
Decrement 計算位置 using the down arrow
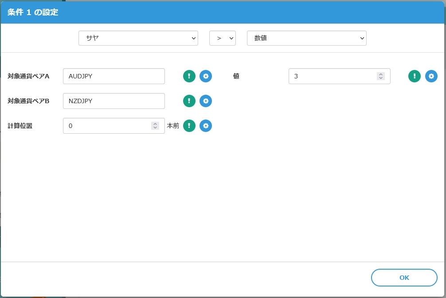point(155,128)
